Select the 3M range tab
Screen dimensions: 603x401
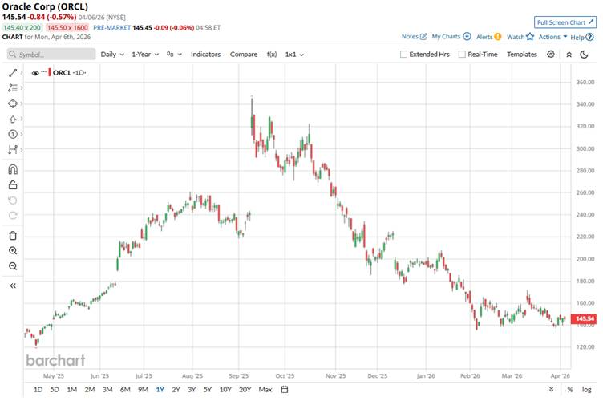(107, 390)
